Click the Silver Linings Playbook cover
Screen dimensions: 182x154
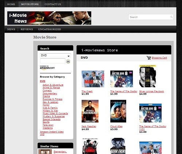148,76
